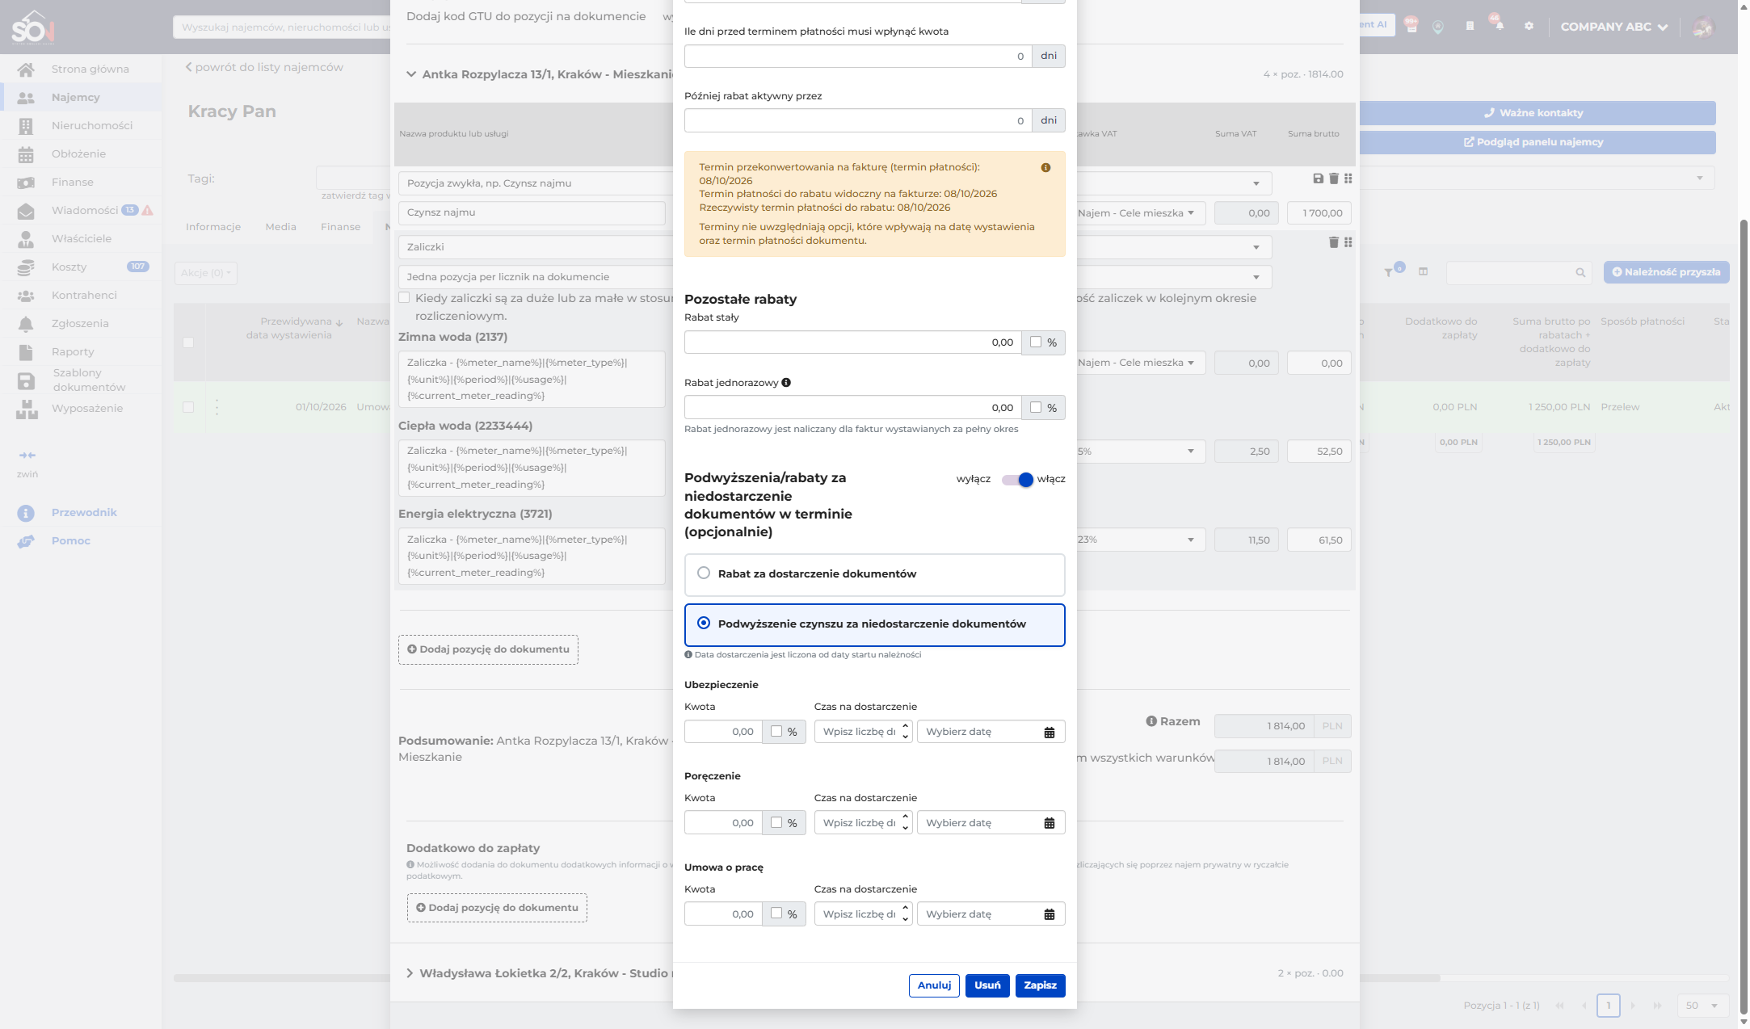The image size is (1750, 1029).
Task: Click the settings gear icon in top bar
Action: 1529,26
